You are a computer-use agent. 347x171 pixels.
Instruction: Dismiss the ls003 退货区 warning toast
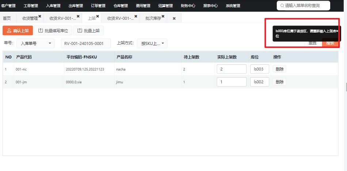pyautogui.click(x=337, y=31)
